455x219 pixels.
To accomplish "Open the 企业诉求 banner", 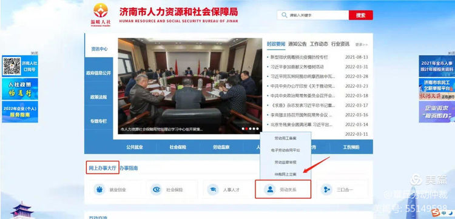I will coord(437,112).
